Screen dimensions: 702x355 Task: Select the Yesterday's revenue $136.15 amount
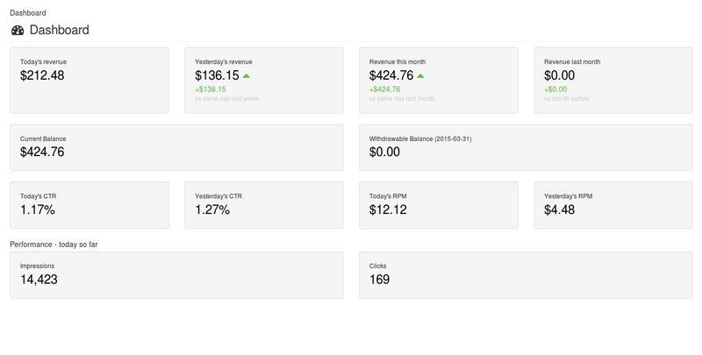click(x=217, y=75)
